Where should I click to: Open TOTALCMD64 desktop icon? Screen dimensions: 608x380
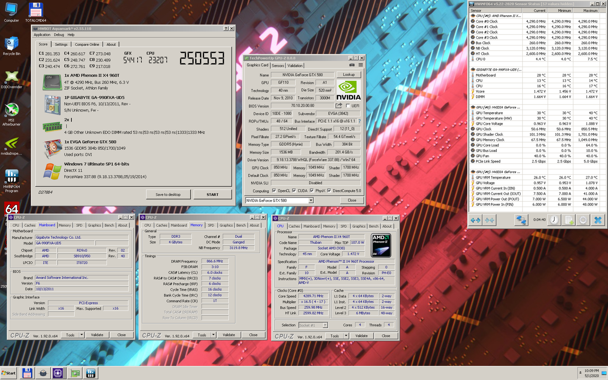(36, 13)
